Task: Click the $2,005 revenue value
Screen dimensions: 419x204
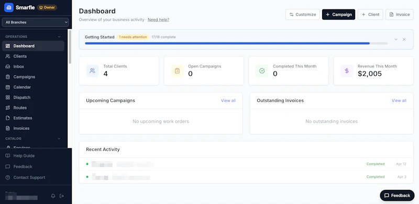Action: coord(370,74)
